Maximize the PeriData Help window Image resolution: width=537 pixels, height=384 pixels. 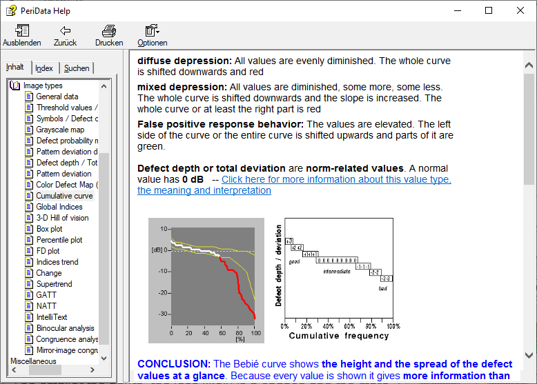coord(489,10)
